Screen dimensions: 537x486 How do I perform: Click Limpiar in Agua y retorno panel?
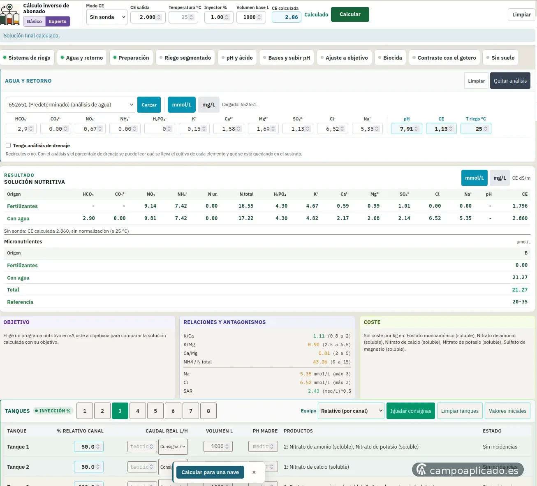click(476, 81)
